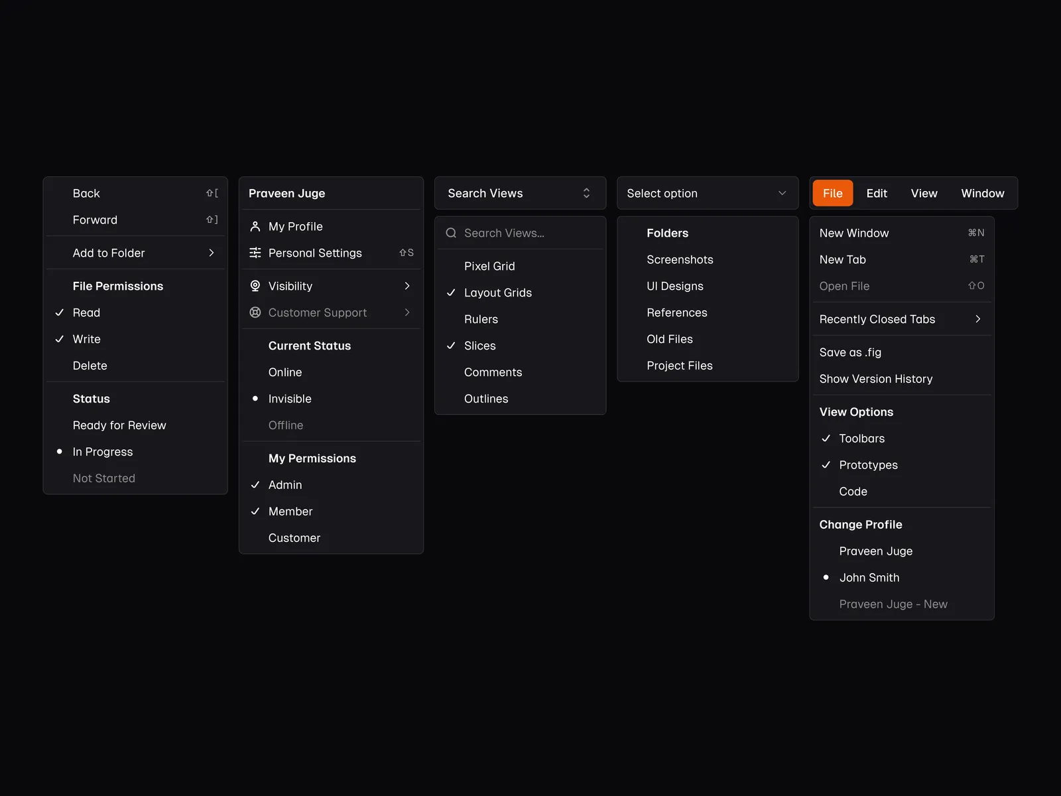Screen dimensions: 1061x796
Task: Click the Visibility webcam icon
Action: coord(255,286)
